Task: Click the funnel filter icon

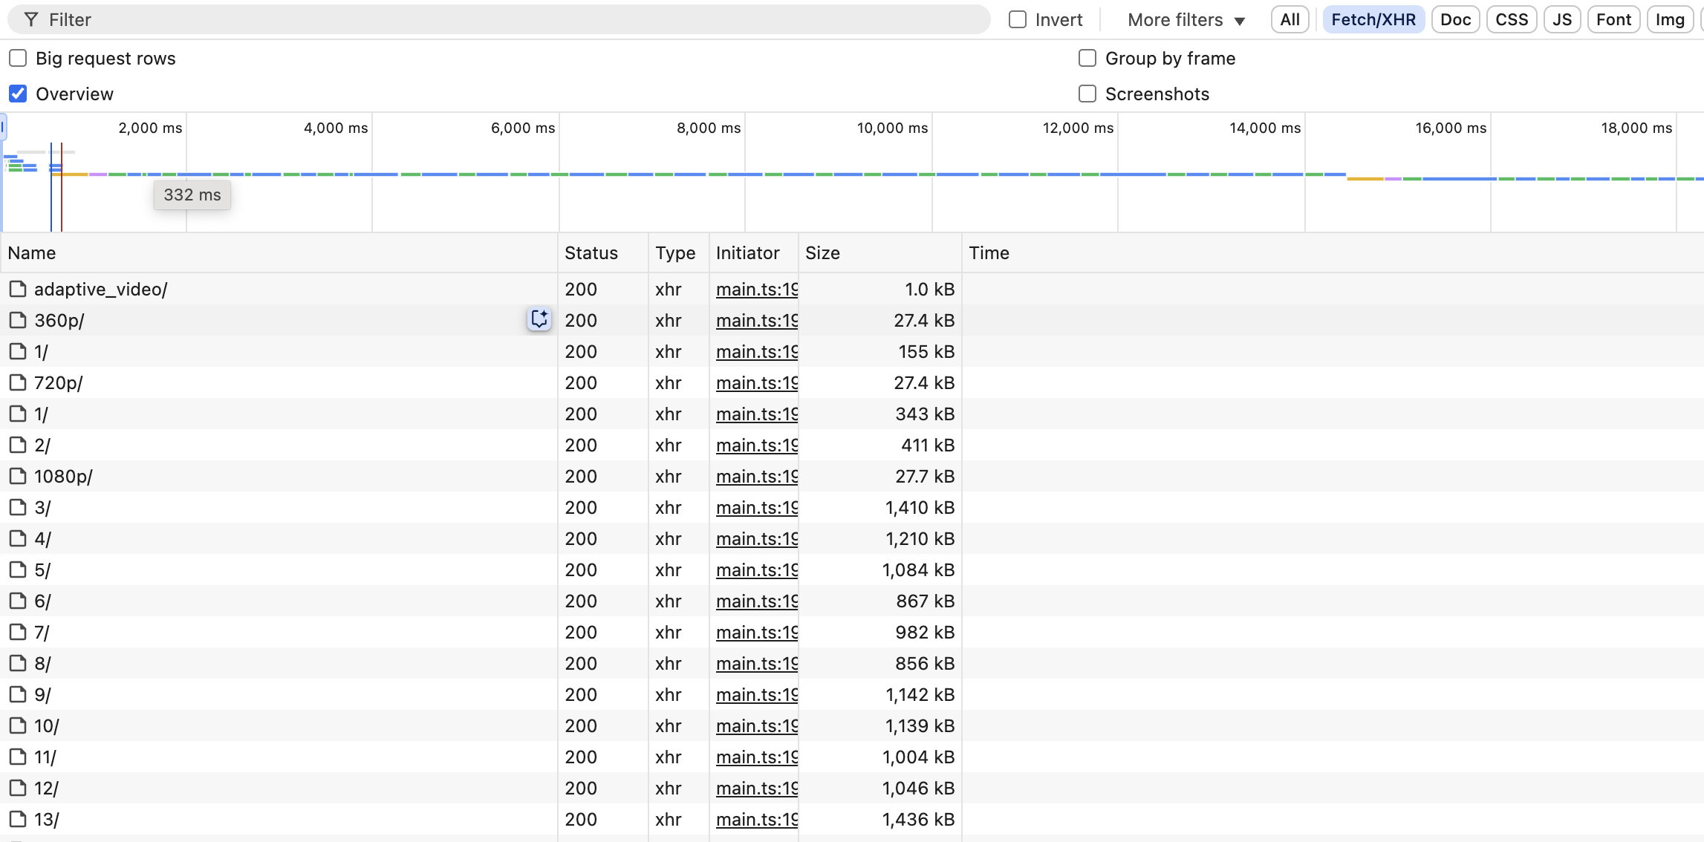Action: pyautogui.click(x=31, y=20)
